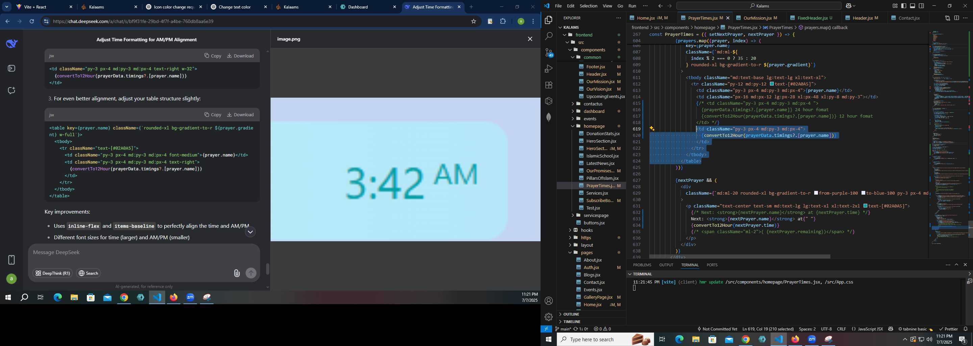Viewport: 973px width, 346px height.
Task: Open the Selection menu
Action: pos(588,6)
